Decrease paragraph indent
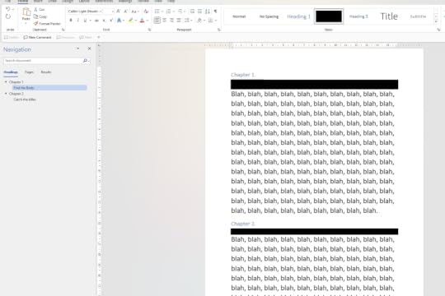This screenshot has height=296, width=445. 192,12
